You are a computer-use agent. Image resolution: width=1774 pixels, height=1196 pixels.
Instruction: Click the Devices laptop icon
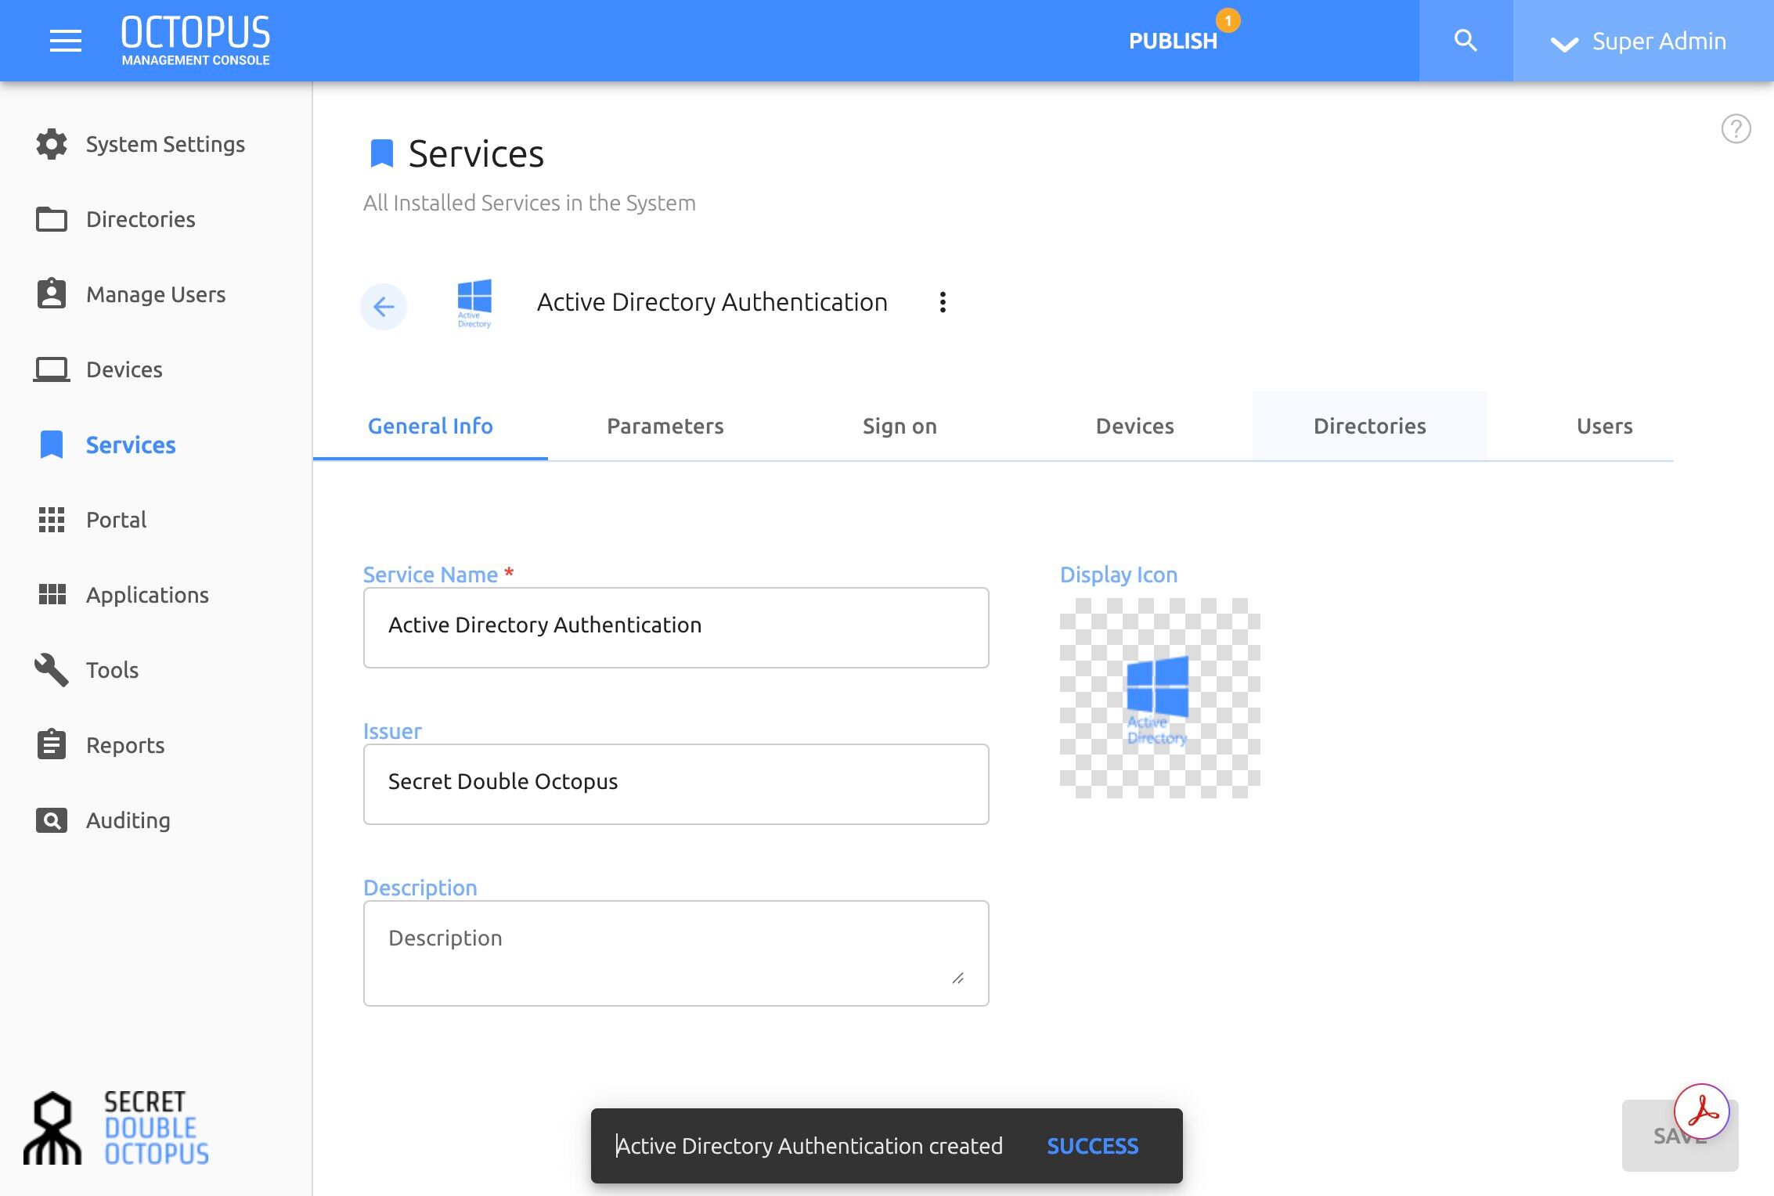[52, 369]
